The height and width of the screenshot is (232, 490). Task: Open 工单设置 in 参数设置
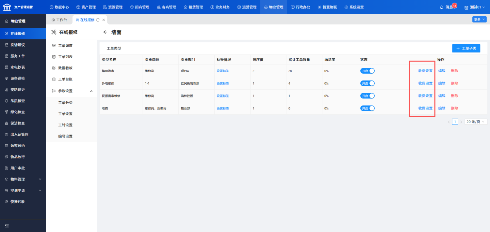click(65, 114)
